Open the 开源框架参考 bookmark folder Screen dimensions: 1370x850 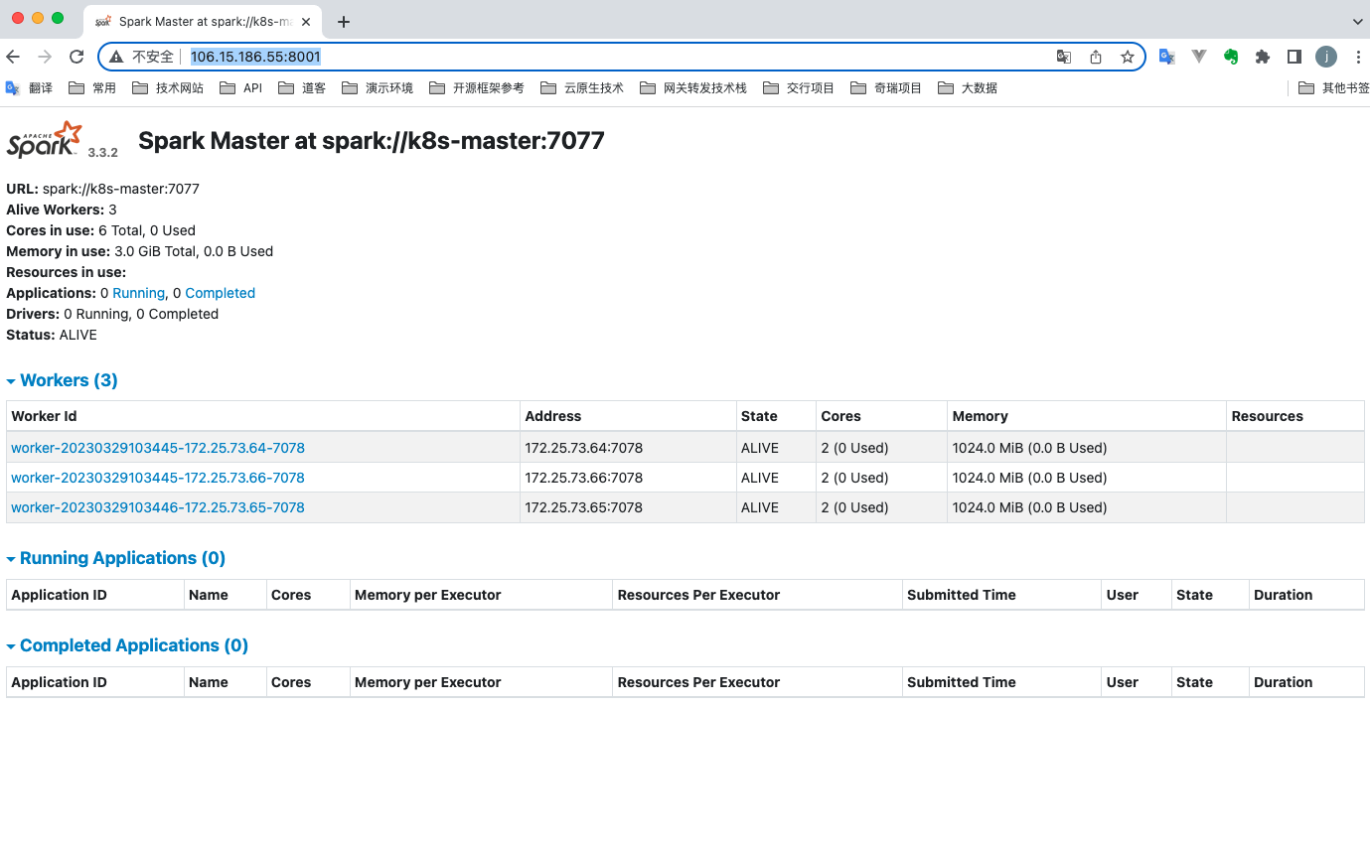[477, 88]
